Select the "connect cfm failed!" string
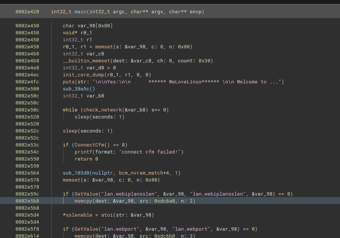Screen dimensions: 340x238 (x=150, y=152)
